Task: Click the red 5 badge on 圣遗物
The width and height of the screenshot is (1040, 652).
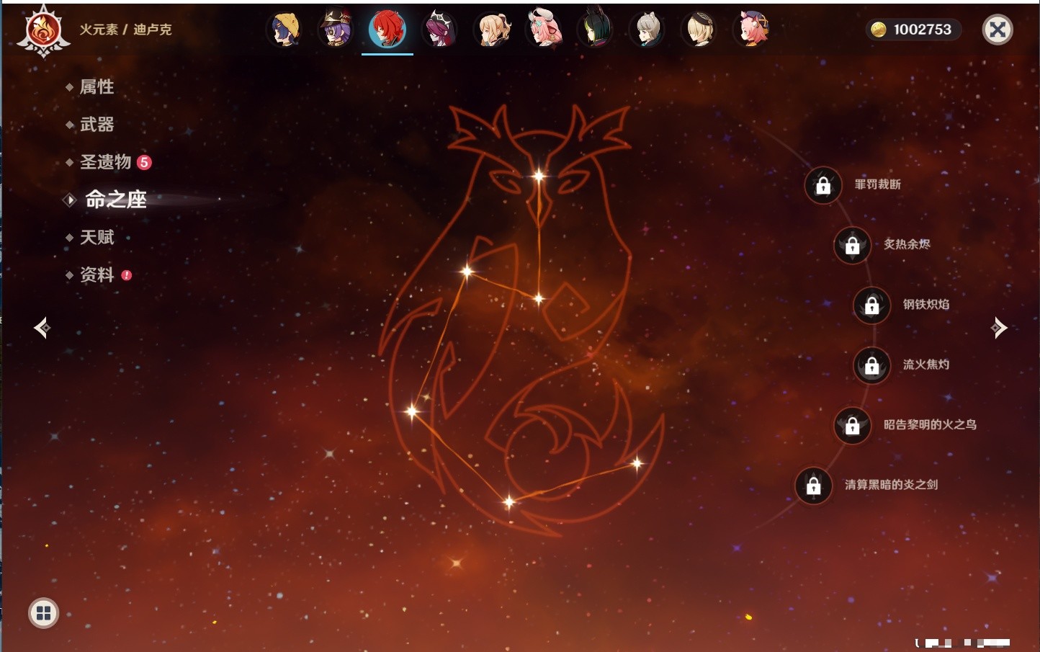Action: [144, 162]
